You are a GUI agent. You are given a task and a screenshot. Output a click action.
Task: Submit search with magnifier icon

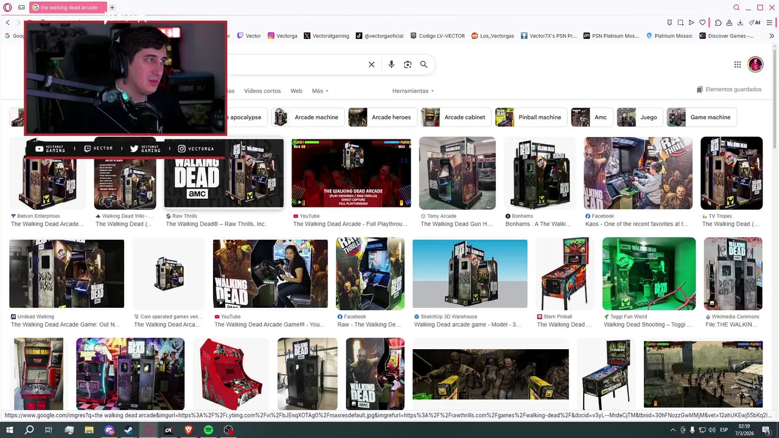tap(424, 64)
